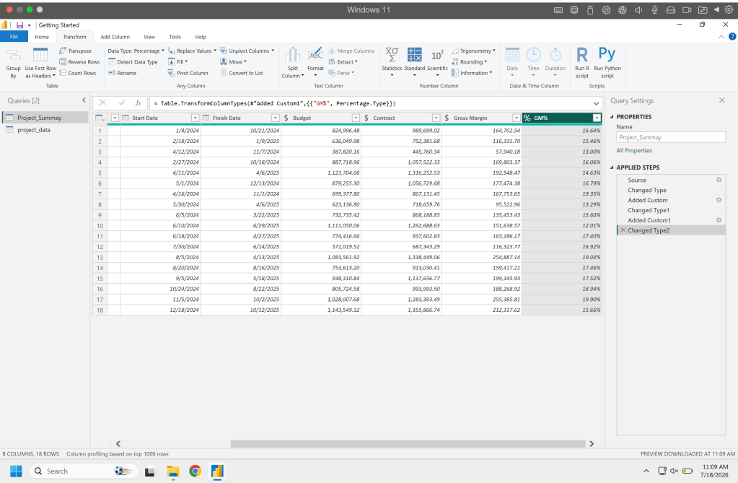This screenshot has height=483, width=738.
Task: Select the Project_Summay query
Action: pyautogui.click(x=45, y=118)
